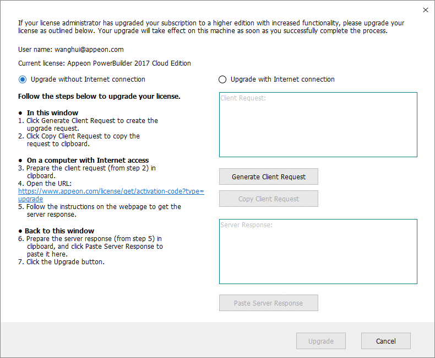This screenshot has width=435, height=358.
Task: Click the Upgrade button
Action: (x=320, y=341)
